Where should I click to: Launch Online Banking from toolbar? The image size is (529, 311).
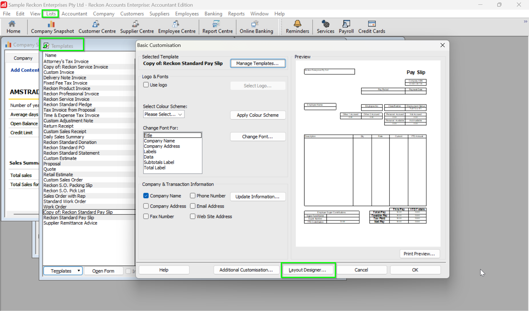point(256,27)
